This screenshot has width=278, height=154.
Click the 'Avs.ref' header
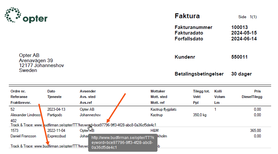(x=86, y=103)
